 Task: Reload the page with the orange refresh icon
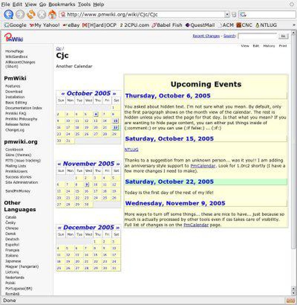(31, 14)
